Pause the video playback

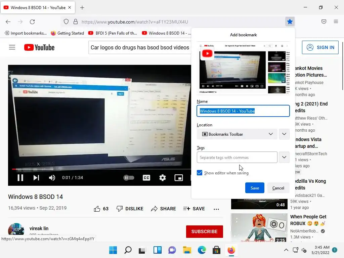[20, 178]
